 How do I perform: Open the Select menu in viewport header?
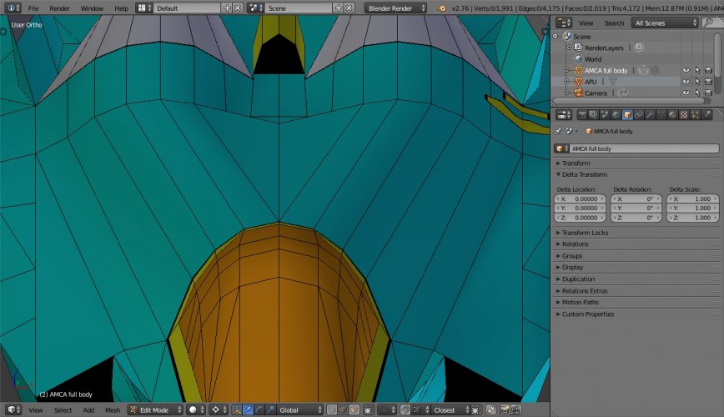coord(63,410)
